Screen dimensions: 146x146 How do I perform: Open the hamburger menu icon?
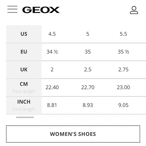coord(12,9)
